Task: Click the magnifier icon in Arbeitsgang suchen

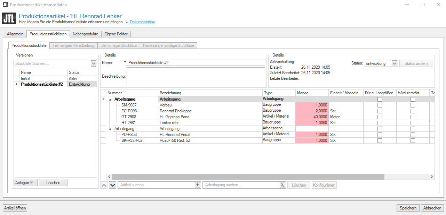Action: (x=282, y=185)
